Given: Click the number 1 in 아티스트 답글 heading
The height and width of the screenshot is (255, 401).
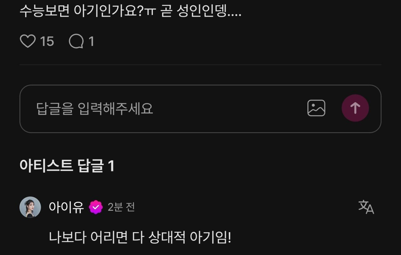Looking at the screenshot, I should tap(111, 166).
